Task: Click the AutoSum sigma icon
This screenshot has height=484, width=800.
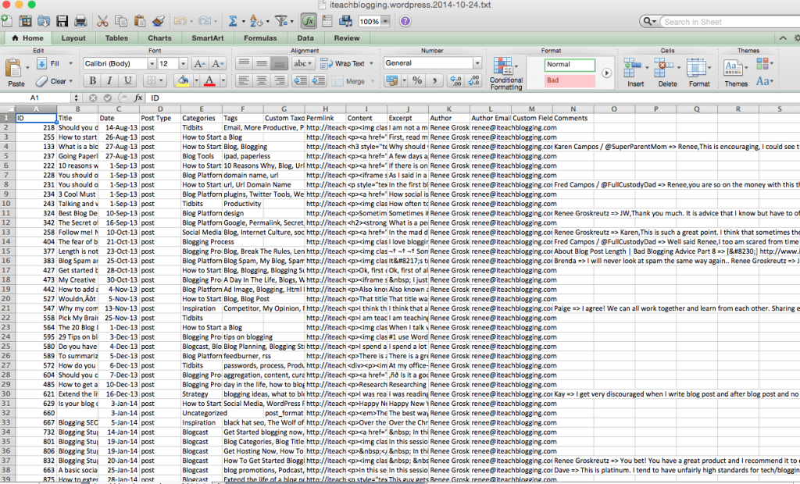Action: [x=232, y=21]
